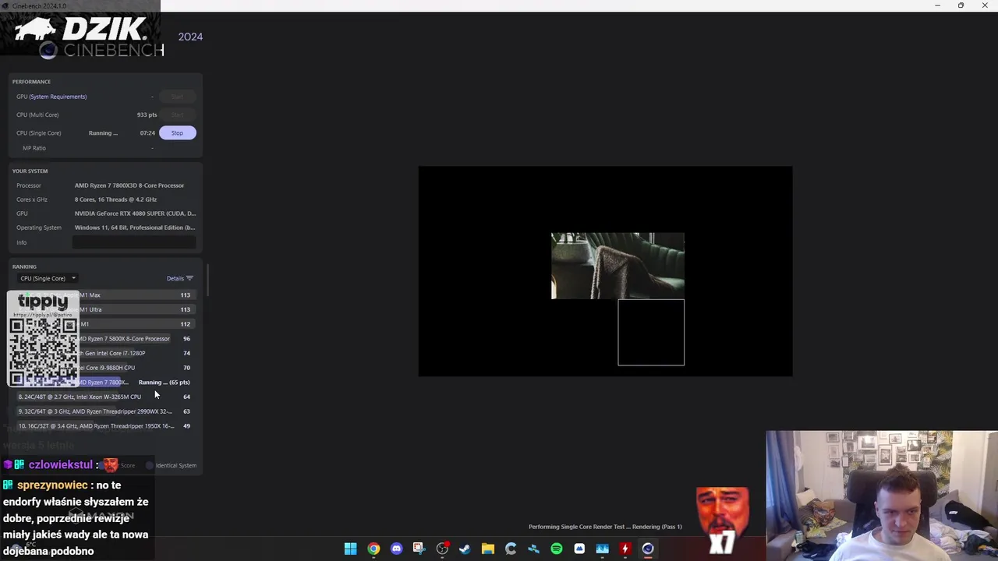Screen dimensions: 998x561
Task: Select the running Ryzen 7 7800X ranking row
Action: pos(104,383)
